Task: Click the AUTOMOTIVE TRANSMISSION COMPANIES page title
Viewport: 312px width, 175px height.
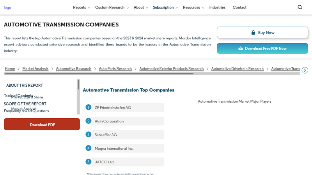Action: tap(61, 24)
